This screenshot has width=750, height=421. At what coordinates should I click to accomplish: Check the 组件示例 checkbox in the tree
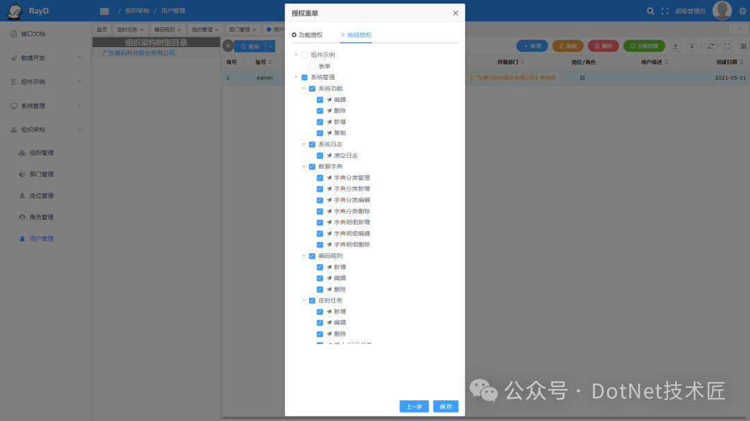pyautogui.click(x=304, y=55)
